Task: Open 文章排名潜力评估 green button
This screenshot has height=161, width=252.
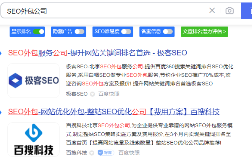Action: coord(204,32)
